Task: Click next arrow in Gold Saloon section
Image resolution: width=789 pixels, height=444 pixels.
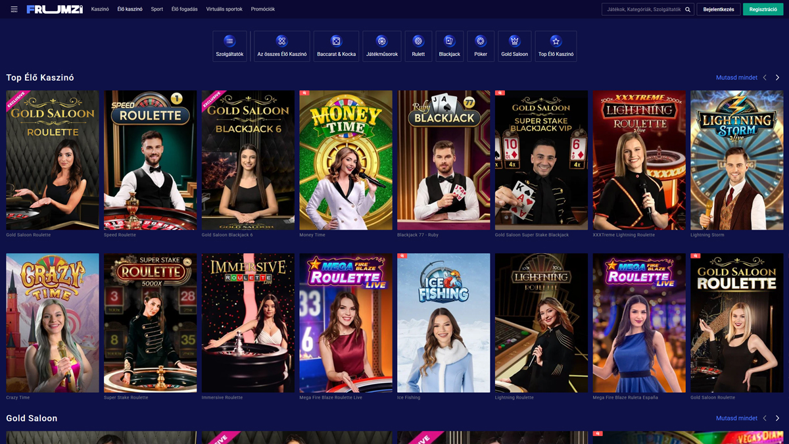Action: [x=777, y=418]
